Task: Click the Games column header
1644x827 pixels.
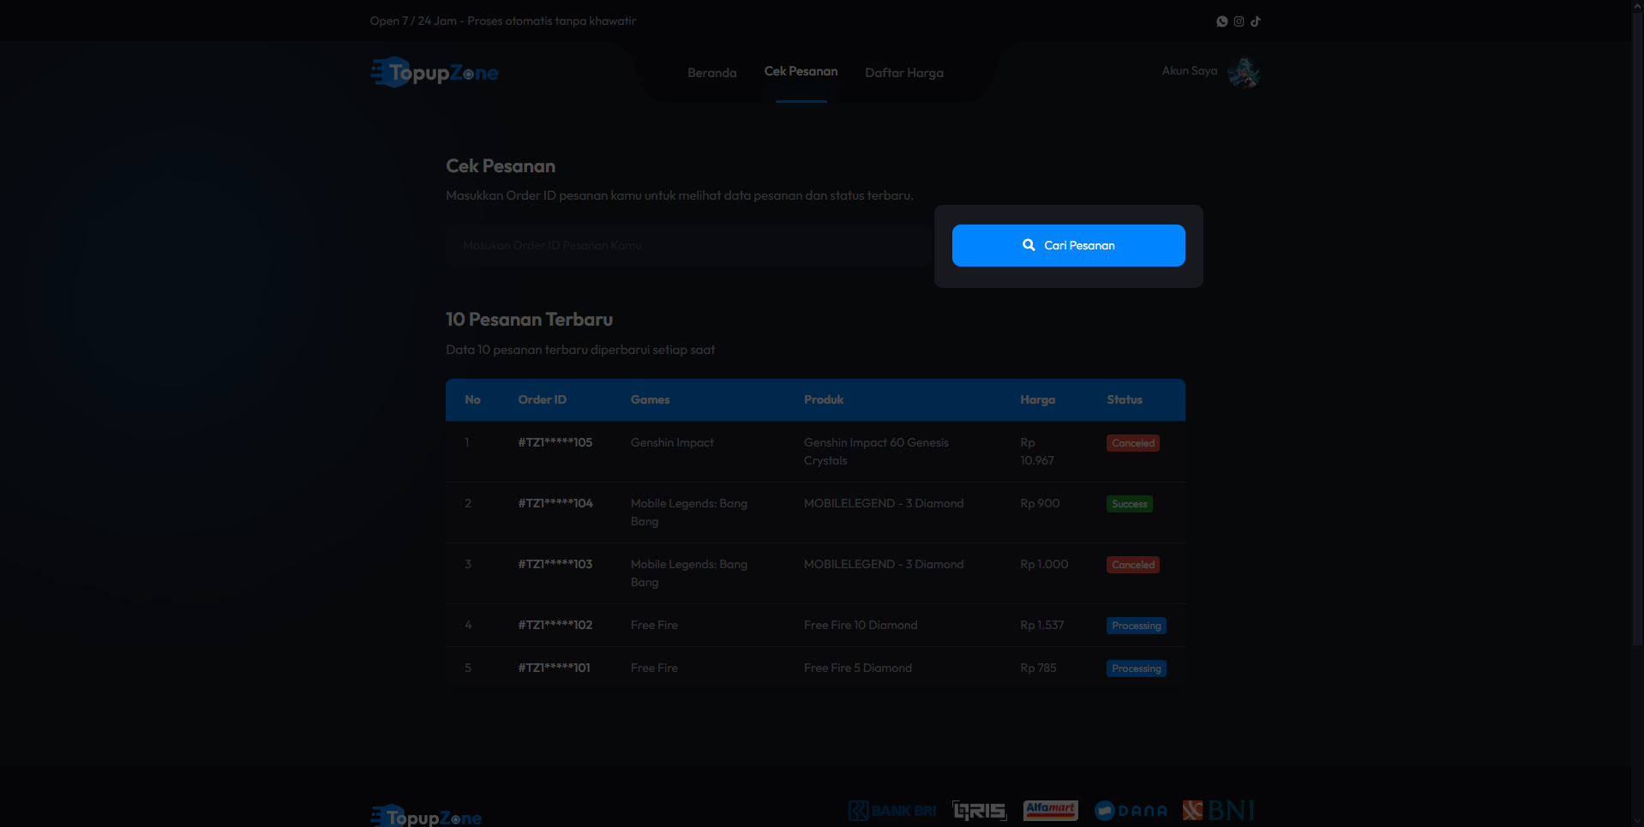Action: [x=651, y=400]
